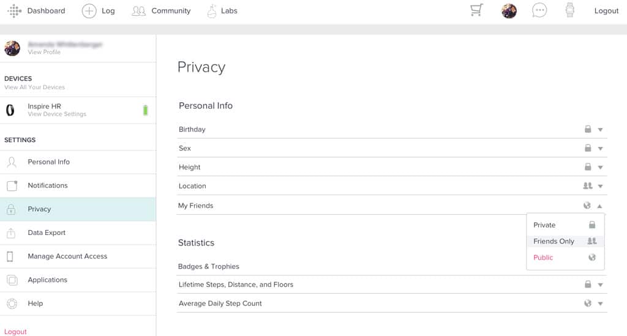Click the Inspire HR tracker icon
This screenshot has height=336, width=627.
coord(10,110)
